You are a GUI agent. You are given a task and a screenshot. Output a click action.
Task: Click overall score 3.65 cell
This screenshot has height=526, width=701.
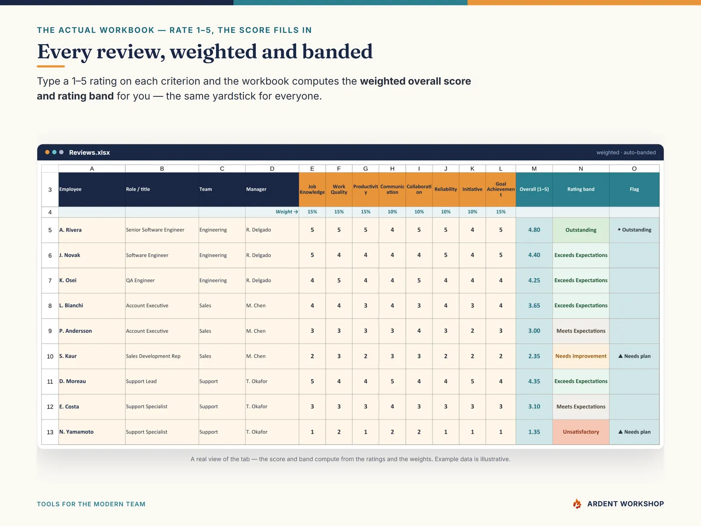534,306
